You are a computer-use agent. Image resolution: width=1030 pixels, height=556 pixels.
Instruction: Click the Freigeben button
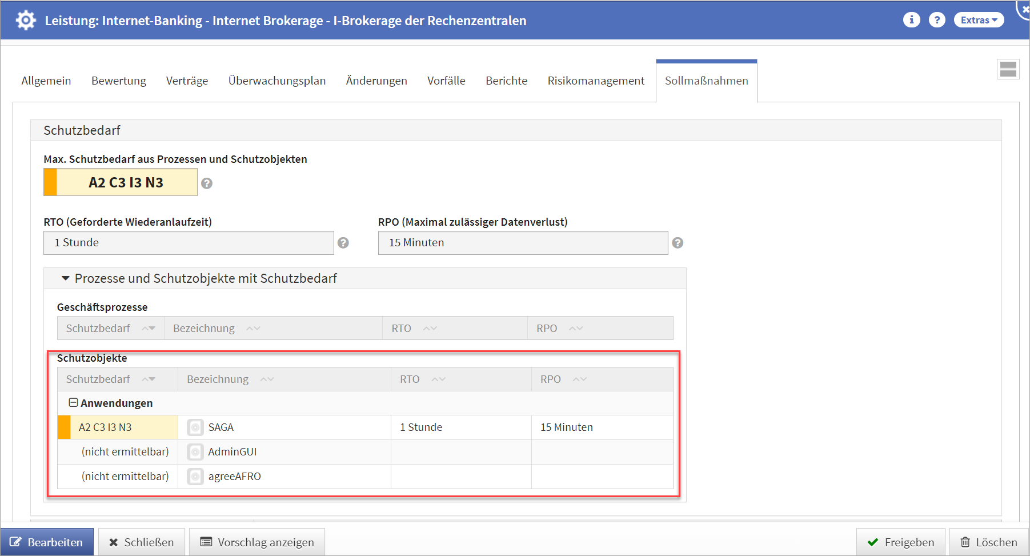click(900, 542)
